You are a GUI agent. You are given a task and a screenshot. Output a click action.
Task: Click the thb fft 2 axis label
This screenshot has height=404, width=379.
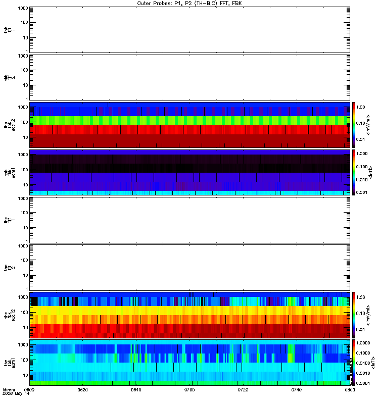(9, 78)
